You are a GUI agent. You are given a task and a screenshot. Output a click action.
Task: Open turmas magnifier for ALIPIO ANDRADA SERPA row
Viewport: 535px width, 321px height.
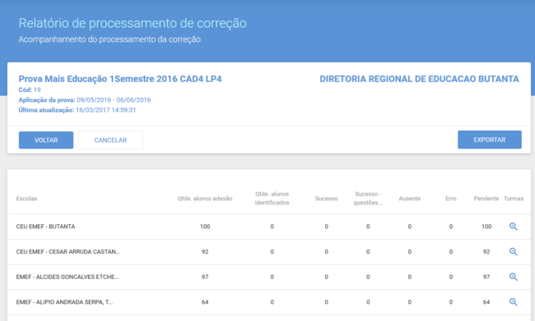click(x=513, y=302)
